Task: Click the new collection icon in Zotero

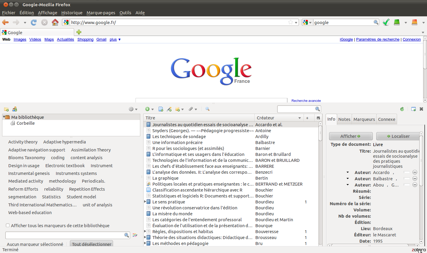Action: click(x=6, y=109)
